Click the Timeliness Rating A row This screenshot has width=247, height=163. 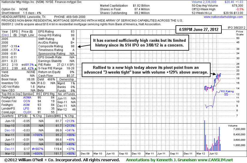[56, 50]
